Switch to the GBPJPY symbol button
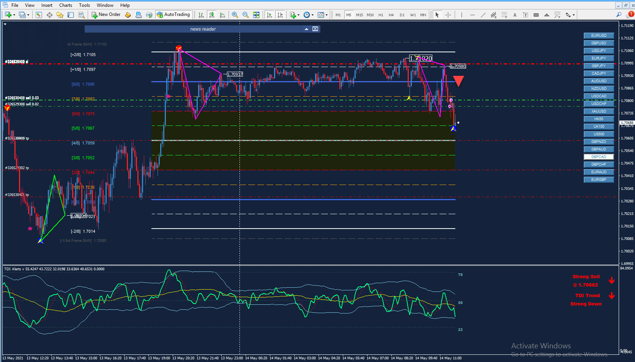The image size is (635, 362). coord(599,66)
